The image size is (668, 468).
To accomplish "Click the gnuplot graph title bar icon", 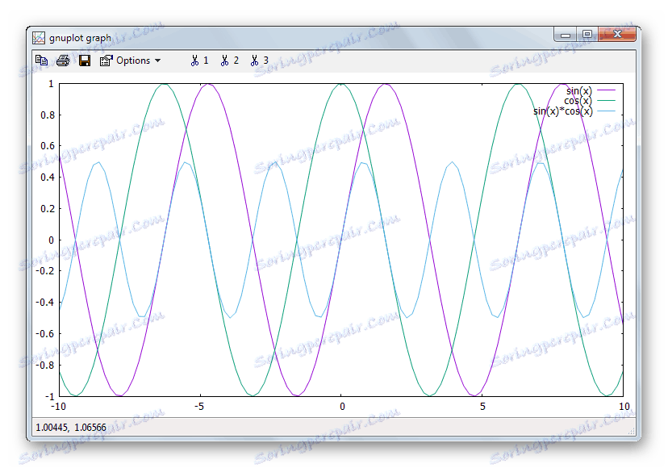I will point(39,37).
